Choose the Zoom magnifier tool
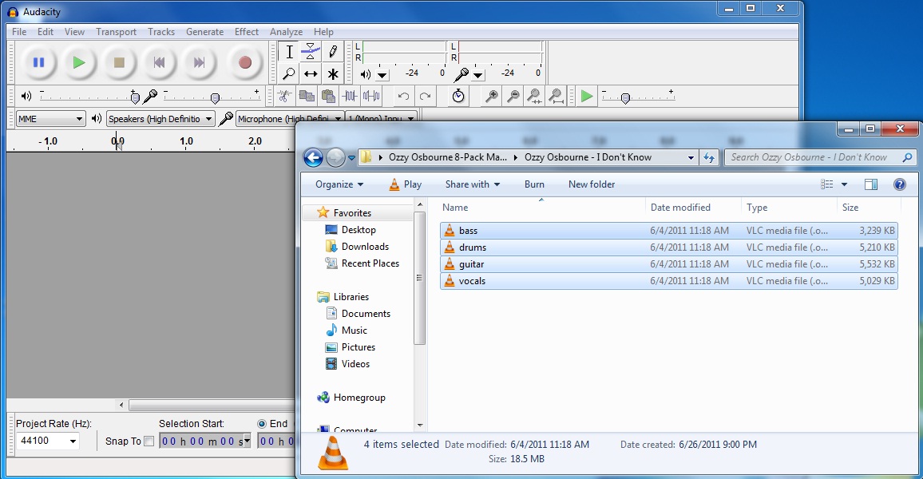The image size is (923, 479). coord(289,74)
